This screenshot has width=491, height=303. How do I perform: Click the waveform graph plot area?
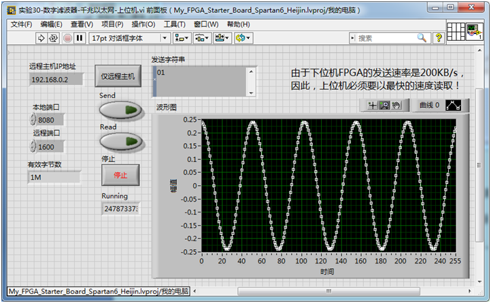pos(328,185)
